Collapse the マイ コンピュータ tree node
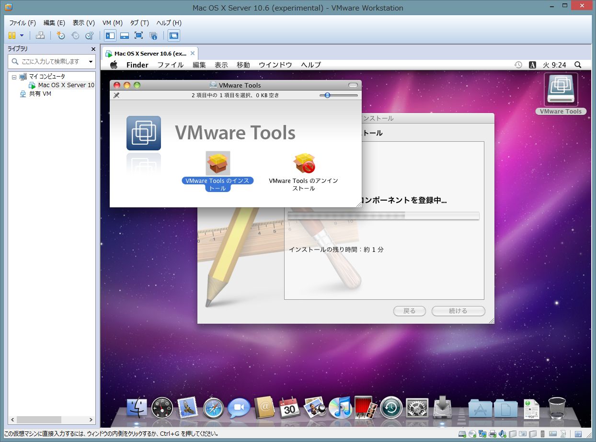 pos(14,77)
